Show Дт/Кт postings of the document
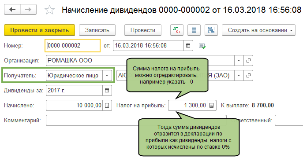 177,30
